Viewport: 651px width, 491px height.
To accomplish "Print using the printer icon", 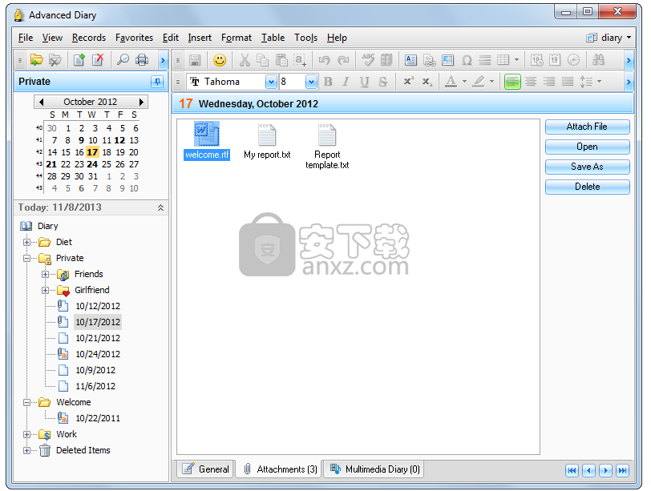I will [x=142, y=60].
